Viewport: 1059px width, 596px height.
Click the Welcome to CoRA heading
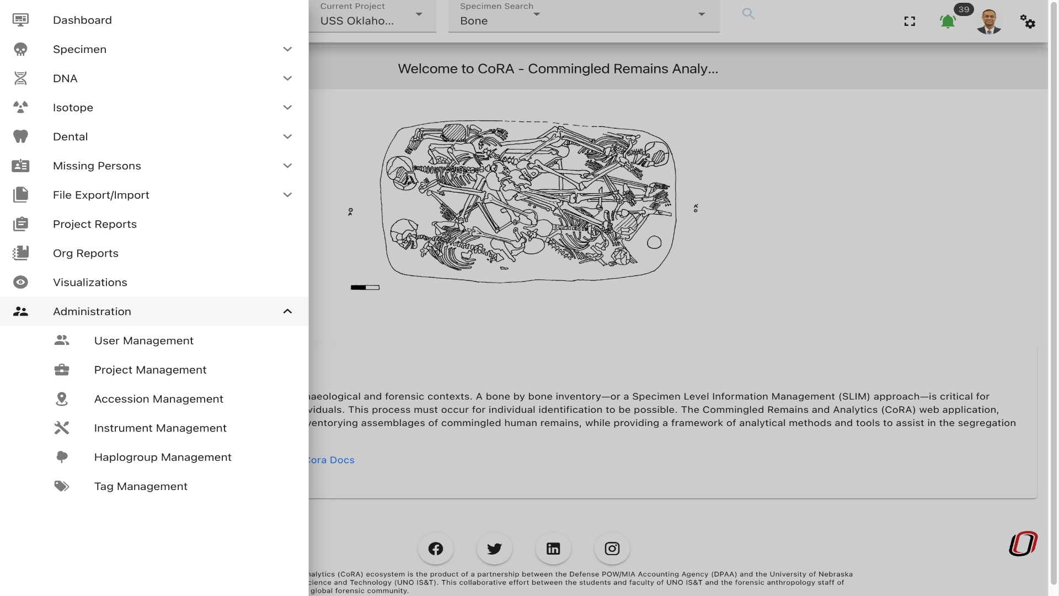[x=558, y=69]
